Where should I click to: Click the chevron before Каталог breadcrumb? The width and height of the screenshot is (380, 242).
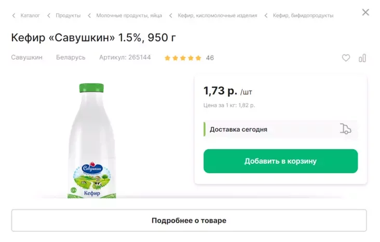pyautogui.click(x=14, y=16)
